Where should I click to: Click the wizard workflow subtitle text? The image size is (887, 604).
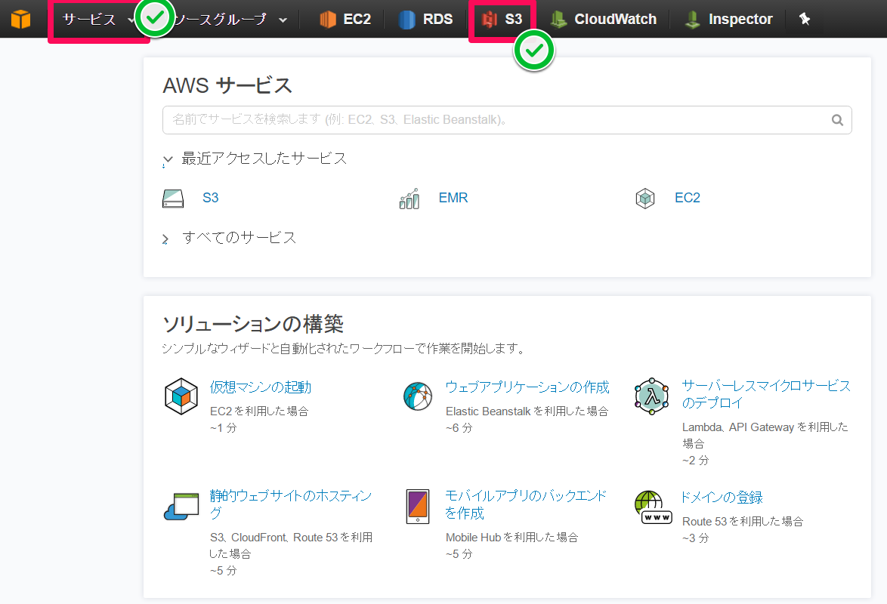[x=343, y=348]
